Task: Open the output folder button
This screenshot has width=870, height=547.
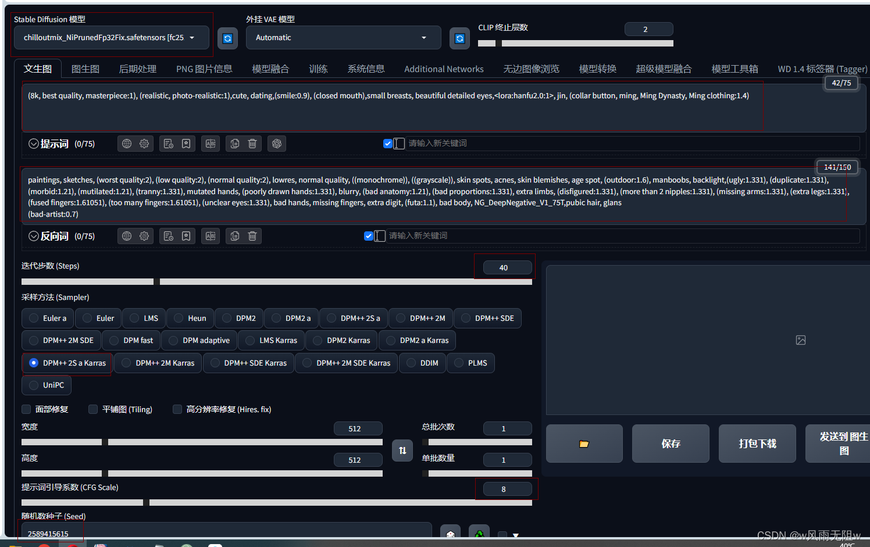Action: click(x=584, y=444)
